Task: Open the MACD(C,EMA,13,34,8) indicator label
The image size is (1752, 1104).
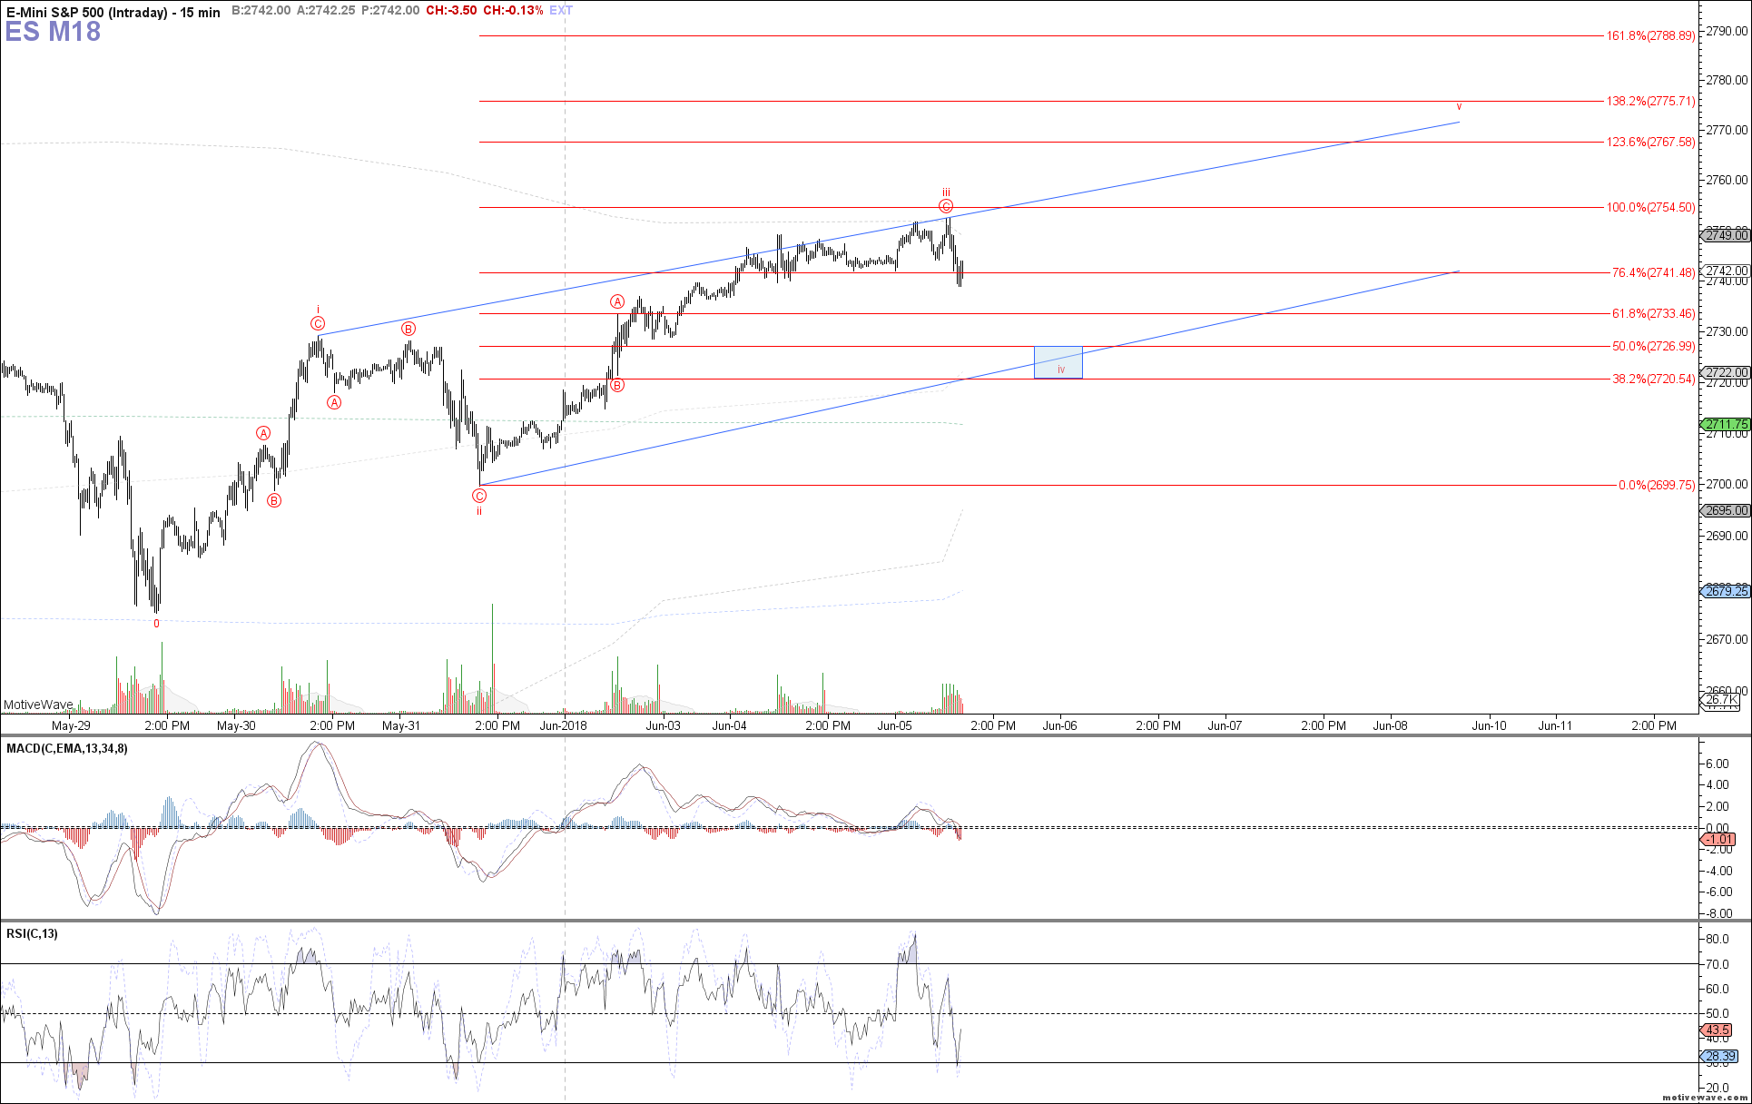Action: [66, 750]
